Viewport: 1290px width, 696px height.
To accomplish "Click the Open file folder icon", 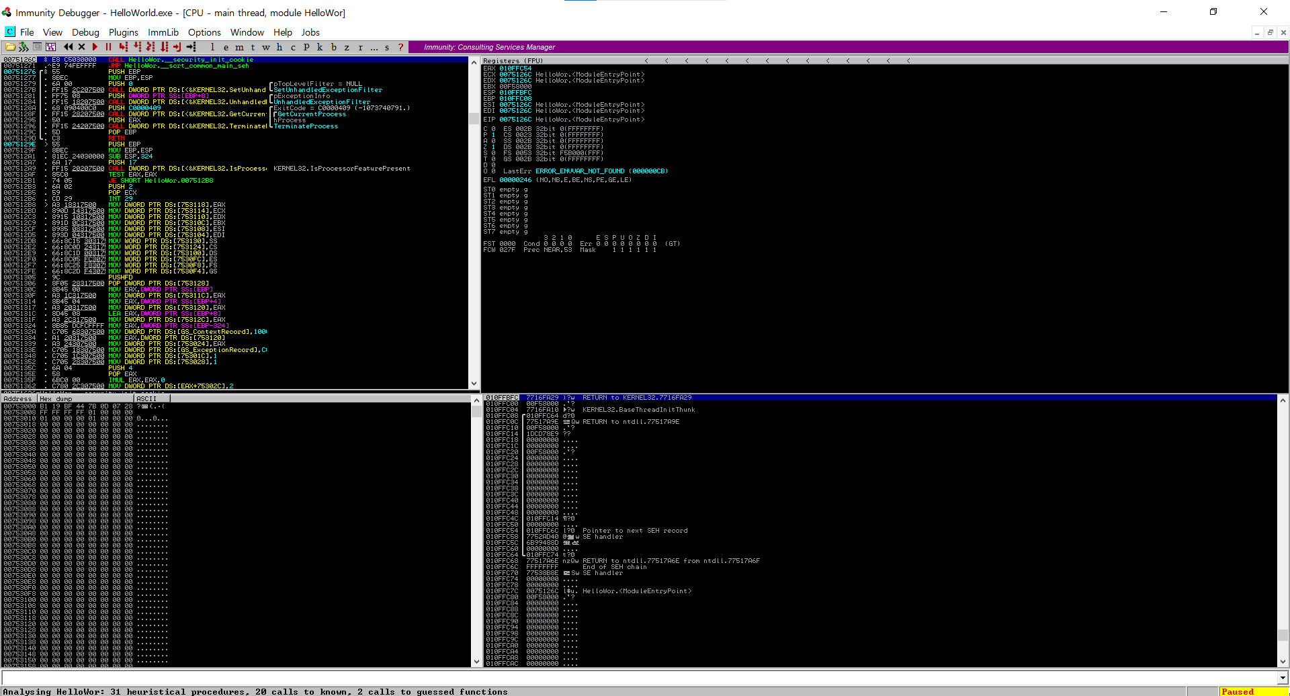I will tap(10, 47).
